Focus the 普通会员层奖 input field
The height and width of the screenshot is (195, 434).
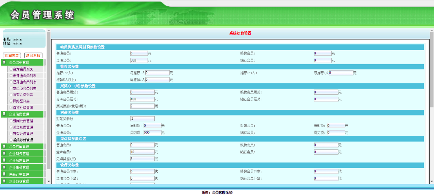[x=142, y=92]
